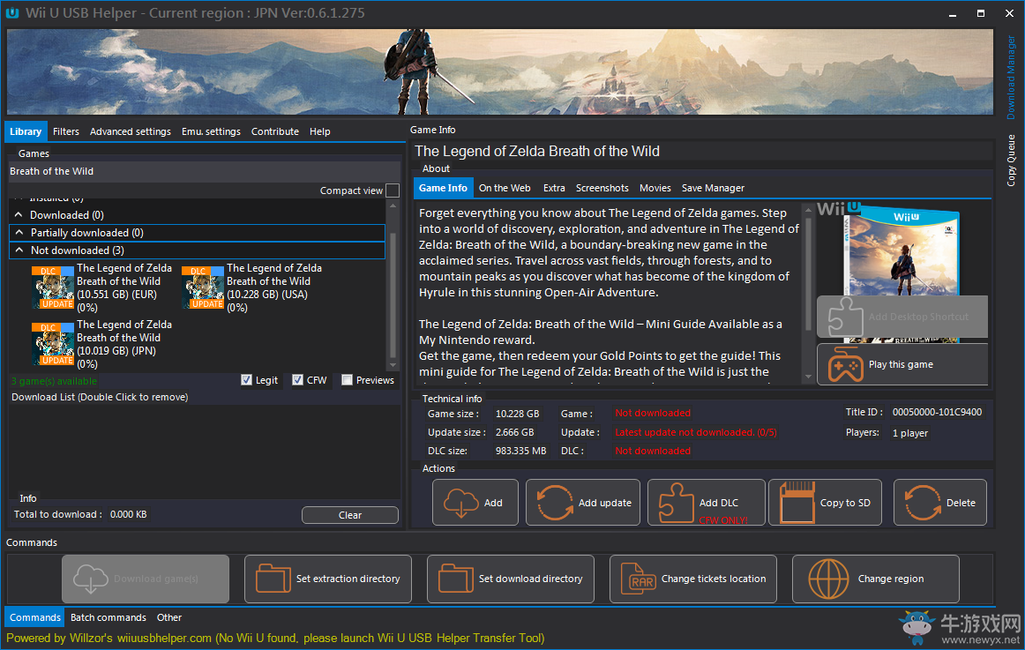Collapse the Not downloaded (3) group
The height and width of the screenshot is (650, 1025).
[x=19, y=250]
